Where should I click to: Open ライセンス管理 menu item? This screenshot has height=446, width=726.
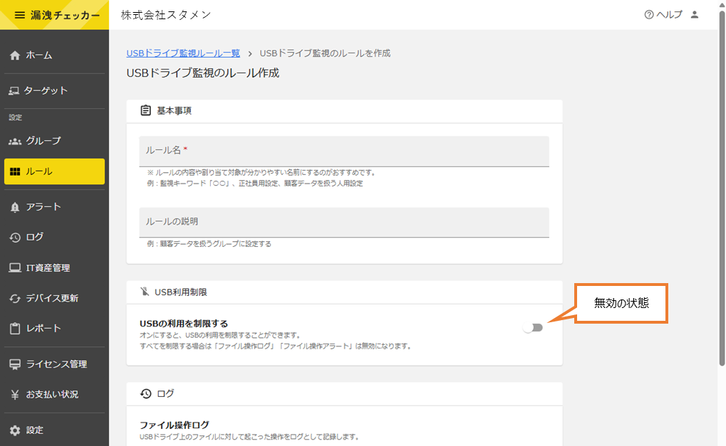pos(54,364)
